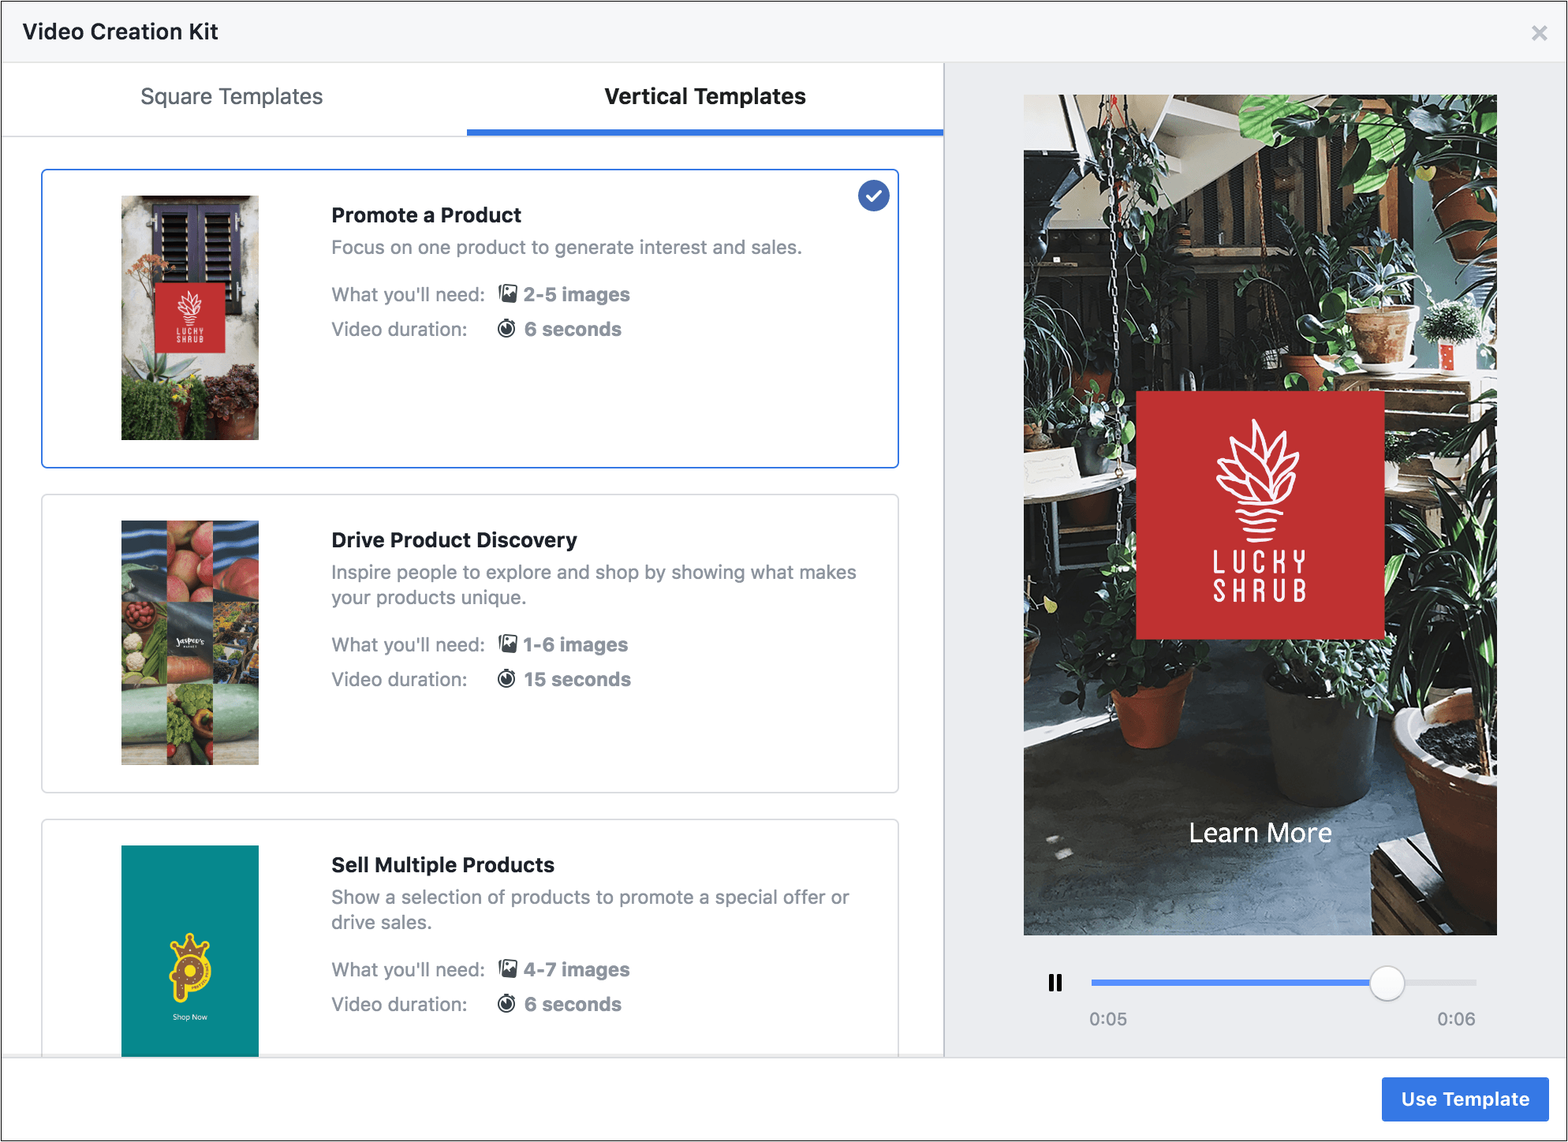
Task: Click the stopwatch icon beside 6 seconds in Promote a Product
Action: 506,329
